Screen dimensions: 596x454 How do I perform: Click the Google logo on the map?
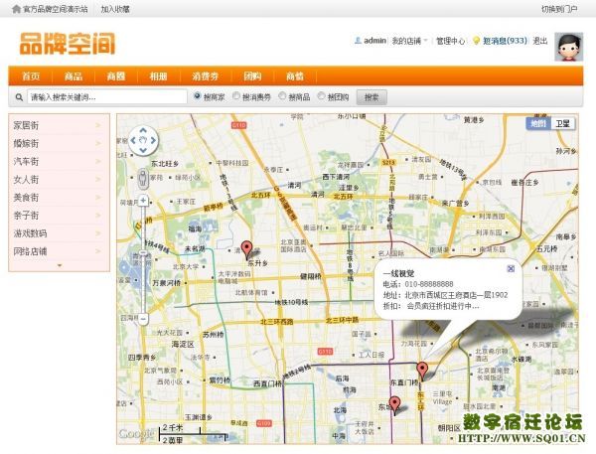pyautogui.click(x=136, y=433)
